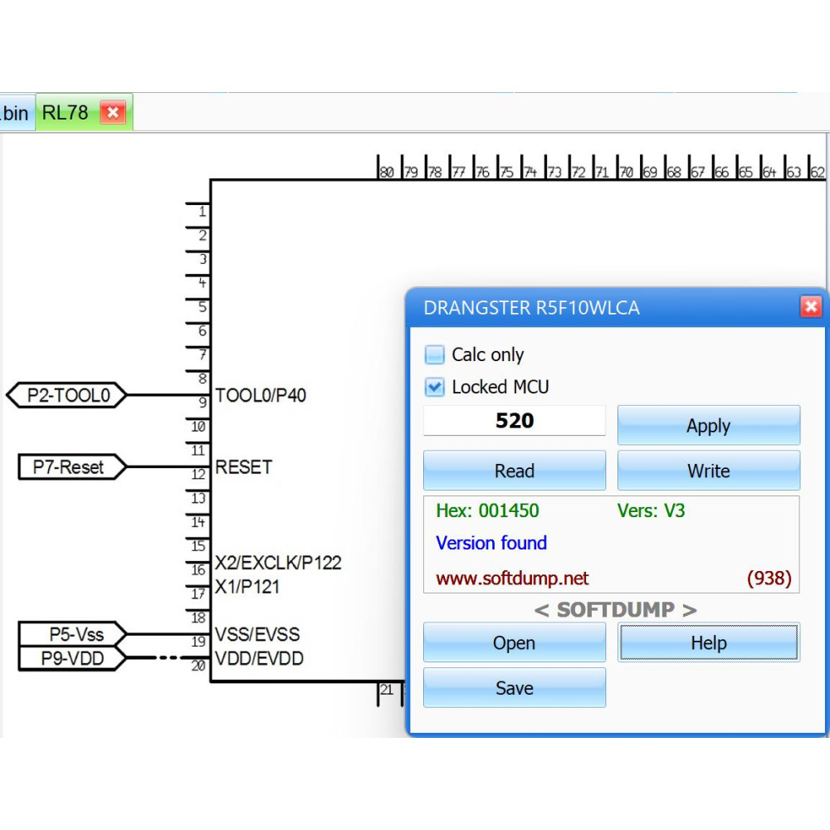Click the Apply button
The width and height of the screenshot is (830, 830).
point(709,425)
